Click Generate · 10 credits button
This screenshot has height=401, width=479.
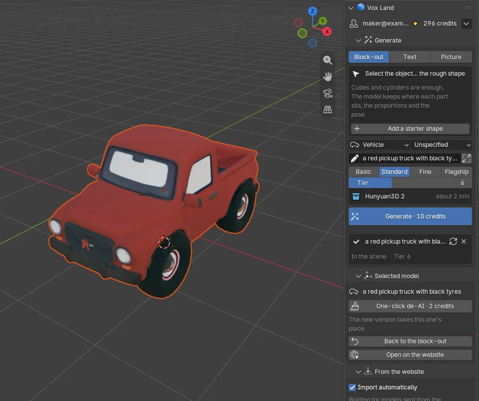(x=410, y=217)
